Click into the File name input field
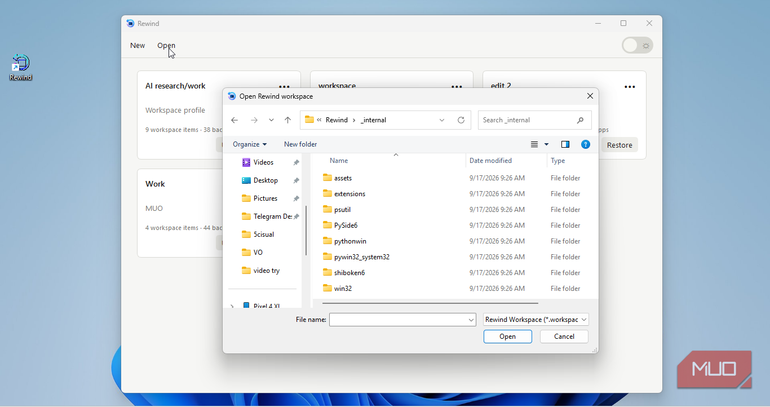Screen dimensions: 770x407 coord(398,320)
